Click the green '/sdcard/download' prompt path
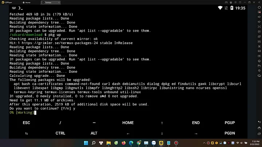The height and width of the screenshot is (147, 262). click(x=26, y=35)
